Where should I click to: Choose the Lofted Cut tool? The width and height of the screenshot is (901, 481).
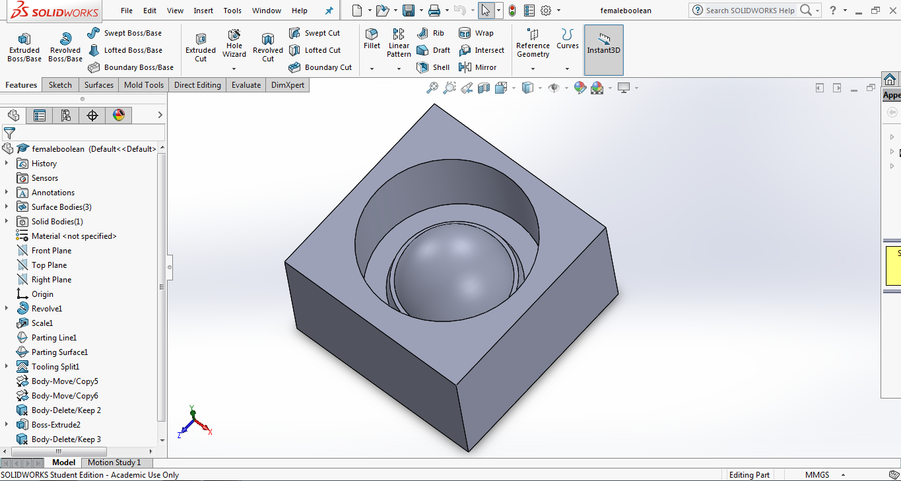(x=314, y=50)
